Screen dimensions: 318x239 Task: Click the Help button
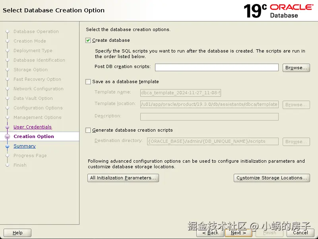tap(17, 233)
